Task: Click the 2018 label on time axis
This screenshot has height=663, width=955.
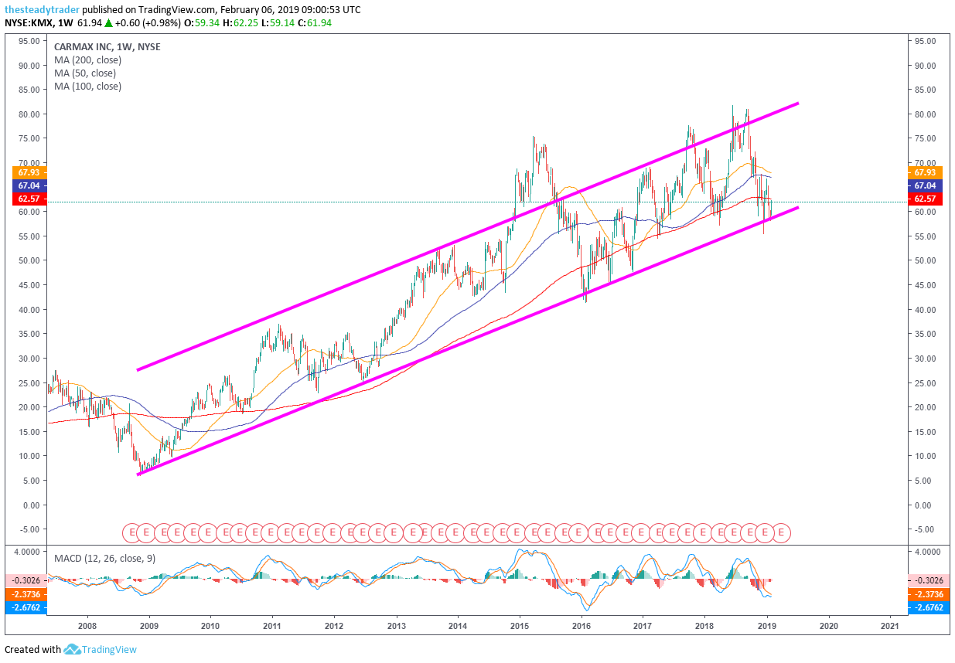Action: 704,626
